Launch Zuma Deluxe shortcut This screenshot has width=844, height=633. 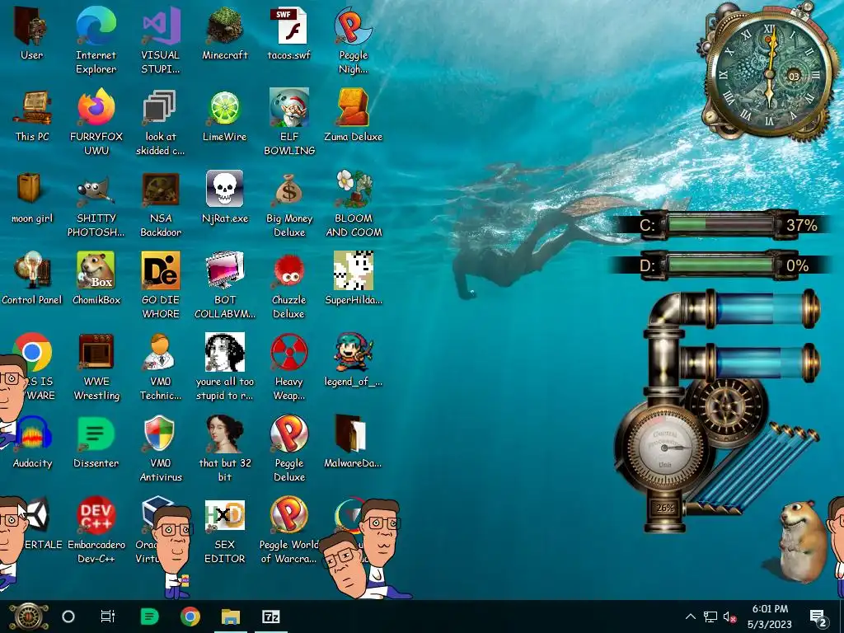(354, 115)
